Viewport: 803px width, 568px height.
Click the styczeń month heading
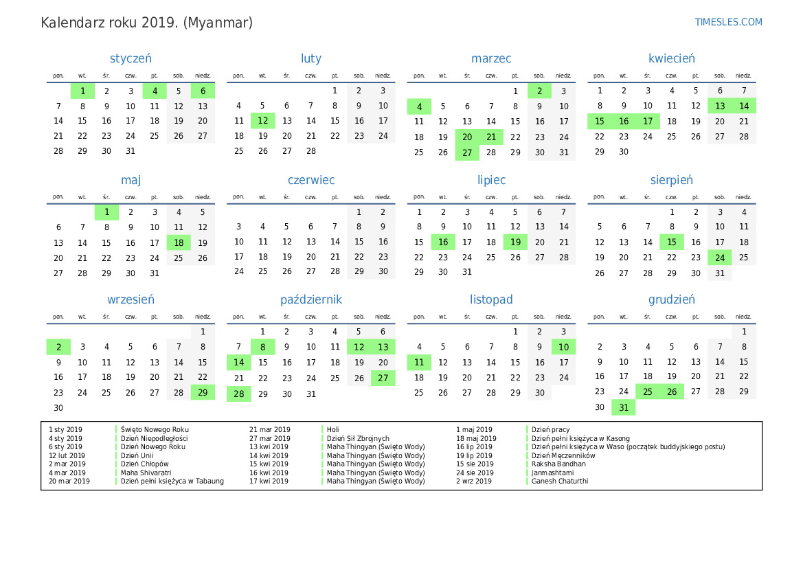coord(131,59)
